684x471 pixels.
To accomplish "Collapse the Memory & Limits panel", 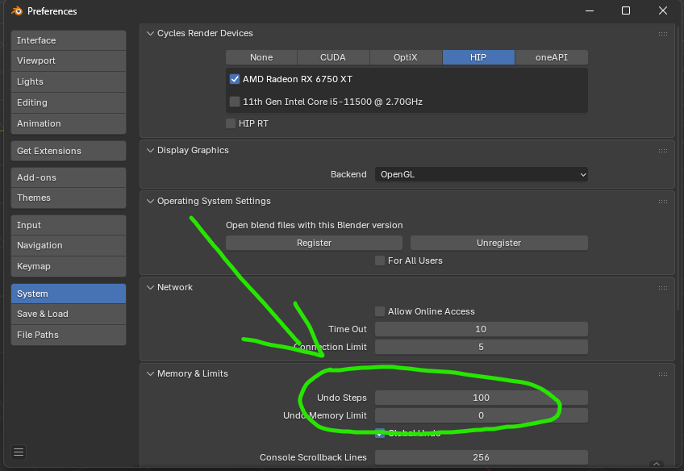I will tap(150, 373).
